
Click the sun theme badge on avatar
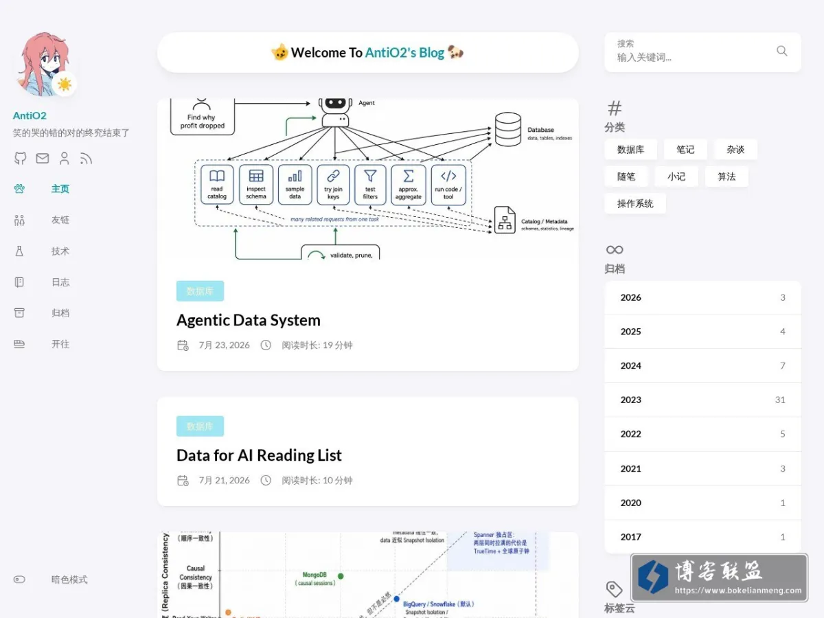point(65,84)
